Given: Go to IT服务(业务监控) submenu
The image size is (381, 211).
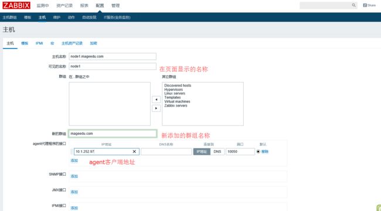Looking at the screenshot, I should point(117,18).
